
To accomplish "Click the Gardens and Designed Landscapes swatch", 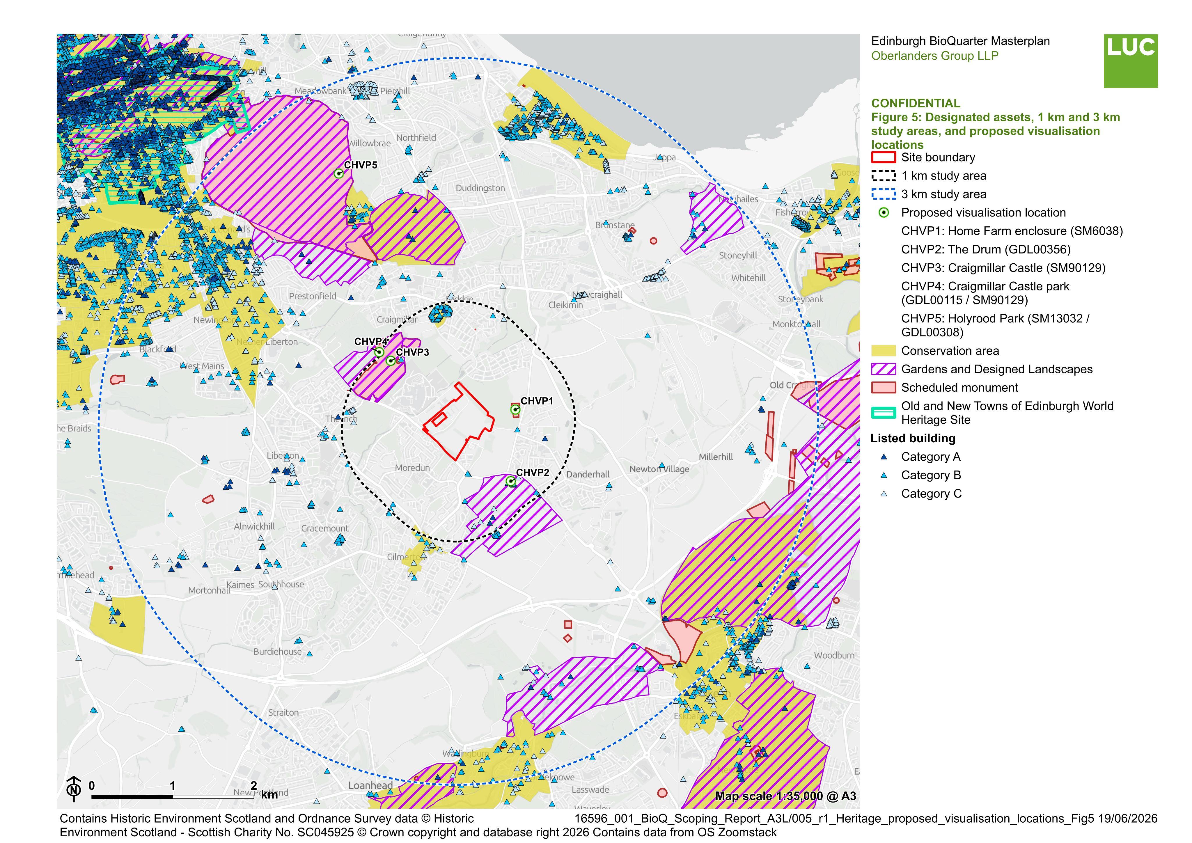I will point(883,369).
